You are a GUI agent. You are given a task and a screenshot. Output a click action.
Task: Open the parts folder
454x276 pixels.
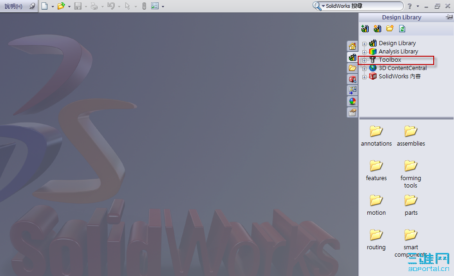tap(411, 205)
